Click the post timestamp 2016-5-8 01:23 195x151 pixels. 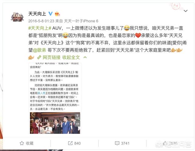[x=41, y=21]
